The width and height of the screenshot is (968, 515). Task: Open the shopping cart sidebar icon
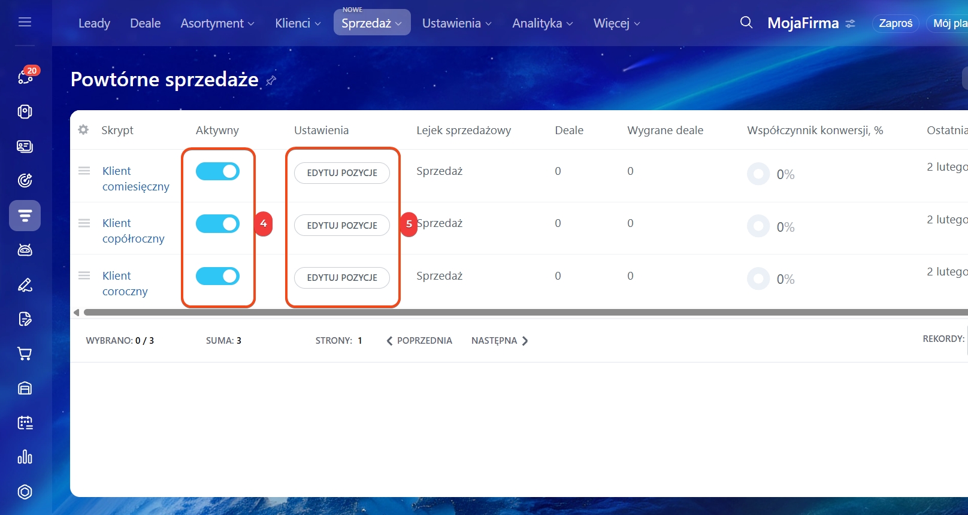pos(25,354)
